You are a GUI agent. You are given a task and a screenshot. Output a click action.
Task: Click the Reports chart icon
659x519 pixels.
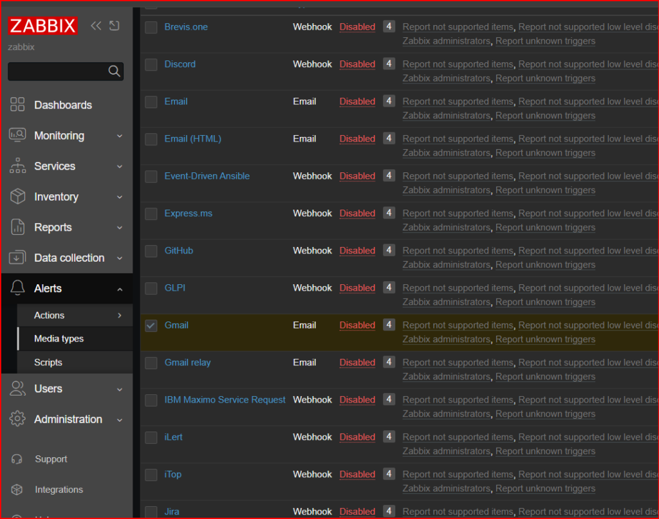[x=17, y=227]
